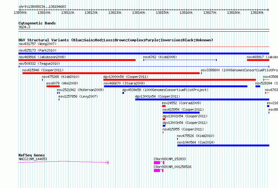Image resolution: width=278 pixels, height=188 pixels.
Task: Click the chr9:138089234..138194683 coordinate label
Action: tap(42, 7)
